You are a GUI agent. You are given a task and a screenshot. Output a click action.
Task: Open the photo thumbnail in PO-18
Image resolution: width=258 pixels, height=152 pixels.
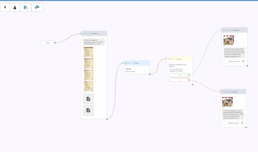tap(227, 102)
